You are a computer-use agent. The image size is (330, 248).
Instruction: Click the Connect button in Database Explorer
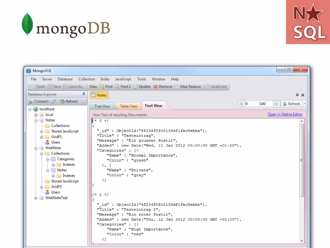39,101
